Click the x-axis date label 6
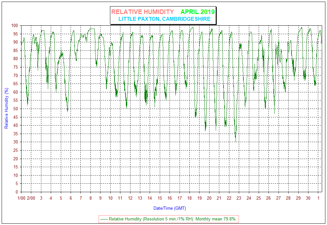This screenshot has width=327, height=225. [x=71, y=198]
